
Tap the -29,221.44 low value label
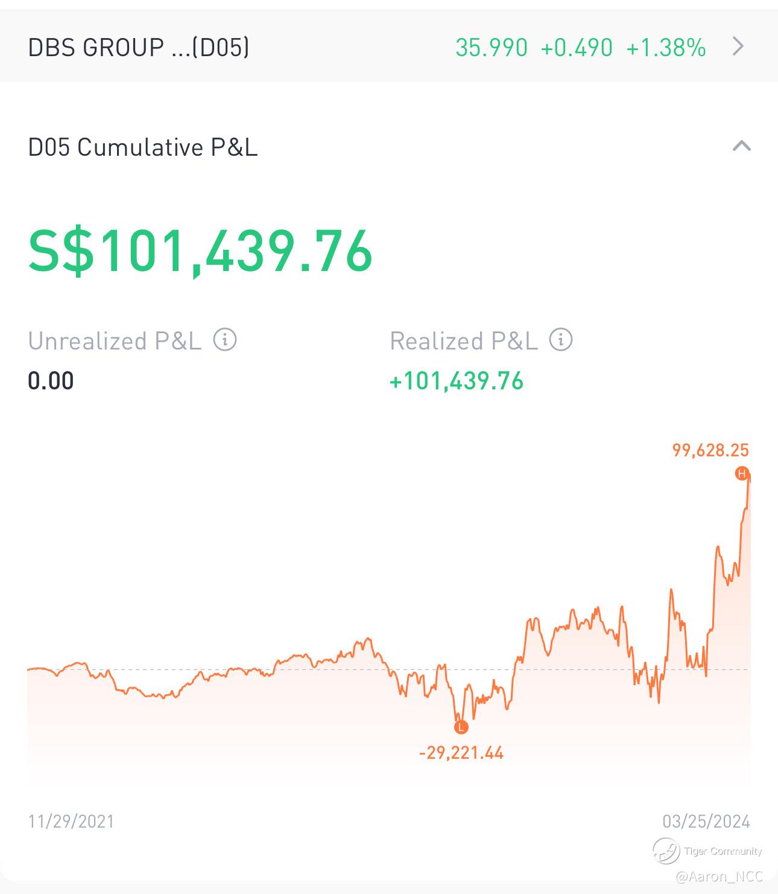461,753
